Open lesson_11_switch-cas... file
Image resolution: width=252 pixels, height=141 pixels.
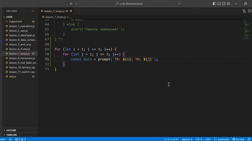click(23, 72)
